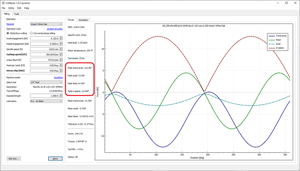
Task: Open the Edit menu
Action: [x=19, y=8]
